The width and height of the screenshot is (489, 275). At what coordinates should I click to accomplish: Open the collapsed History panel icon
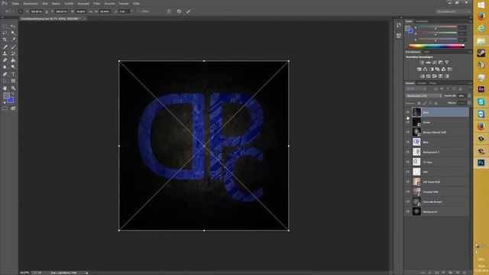point(399,25)
